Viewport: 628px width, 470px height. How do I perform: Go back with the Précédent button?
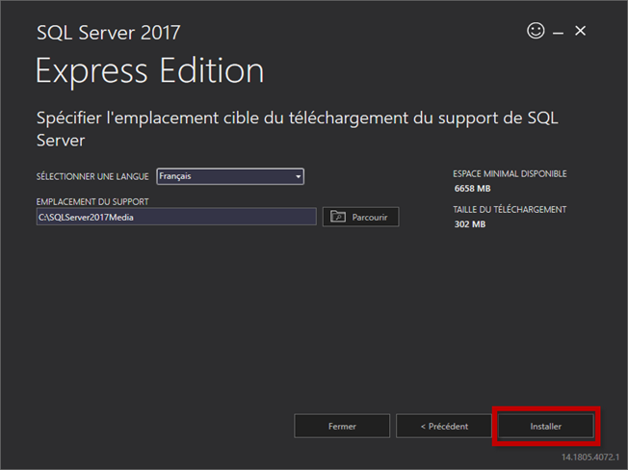coord(444,426)
